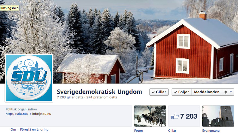
Task: Click Föreslå en ändring link
Action: [x=34, y=129]
